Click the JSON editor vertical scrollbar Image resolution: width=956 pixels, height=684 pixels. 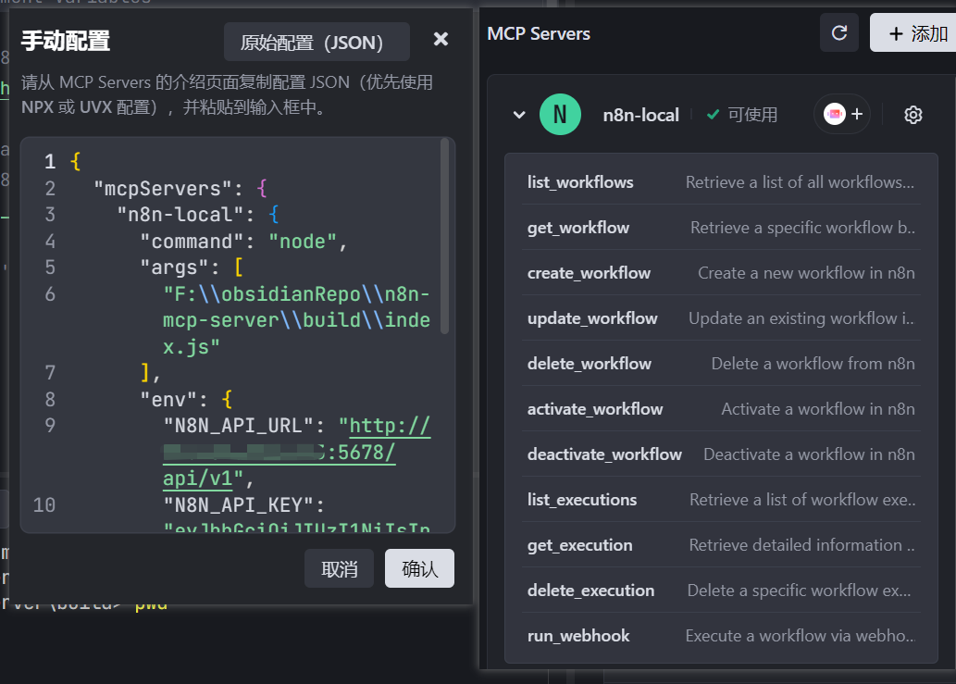pos(444,237)
